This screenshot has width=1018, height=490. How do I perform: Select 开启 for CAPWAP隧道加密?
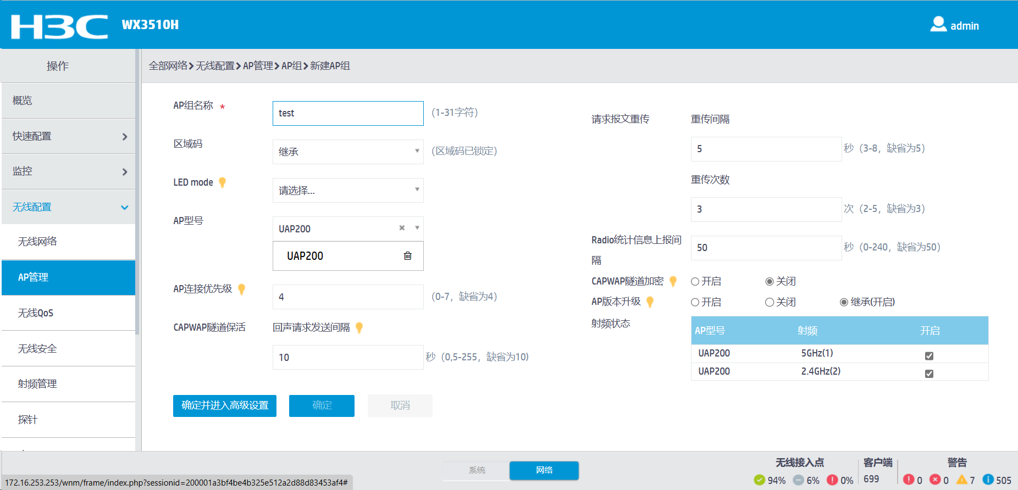(695, 282)
